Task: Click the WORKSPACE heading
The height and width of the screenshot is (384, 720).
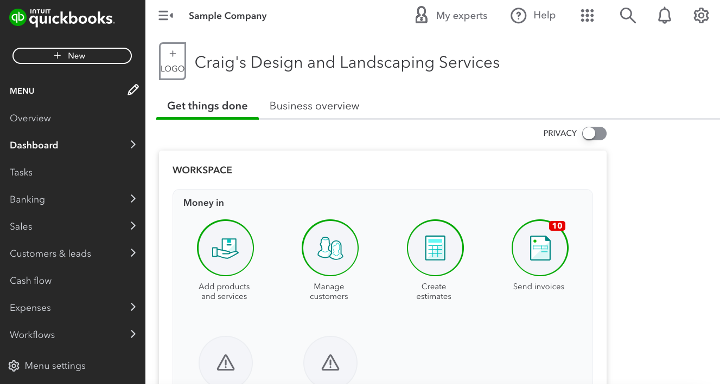Action: [x=202, y=170]
